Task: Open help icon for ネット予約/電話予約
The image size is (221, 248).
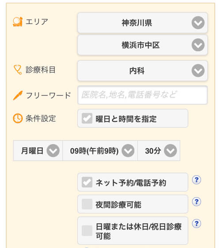Action: coord(196,180)
